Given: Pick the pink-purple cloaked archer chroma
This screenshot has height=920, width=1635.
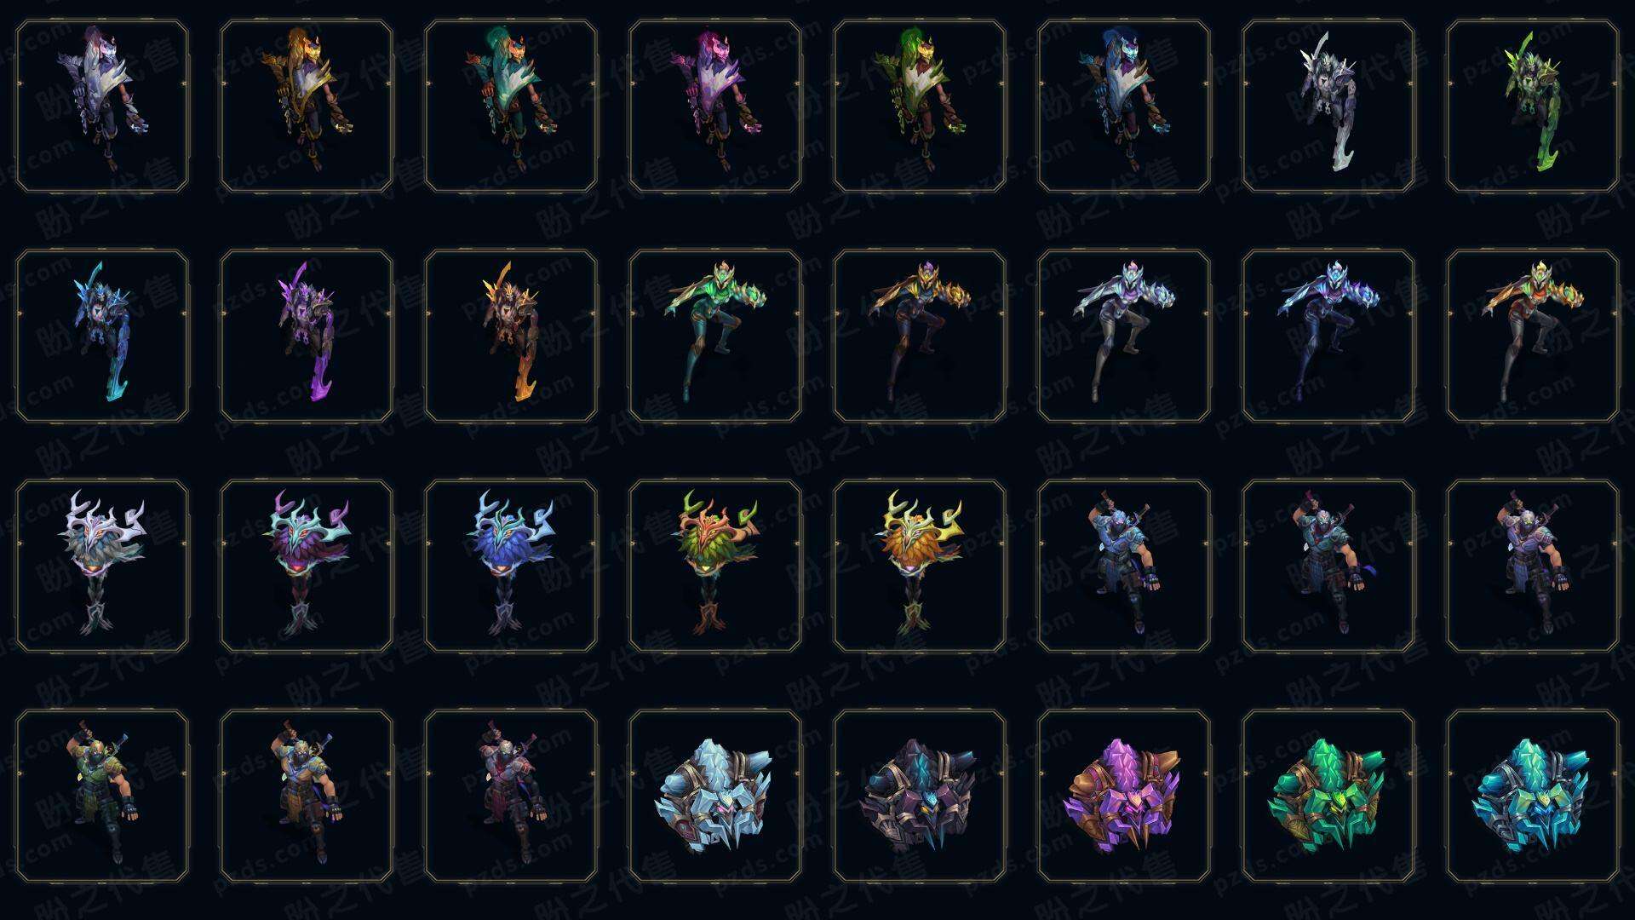Looking at the screenshot, I should [x=715, y=106].
